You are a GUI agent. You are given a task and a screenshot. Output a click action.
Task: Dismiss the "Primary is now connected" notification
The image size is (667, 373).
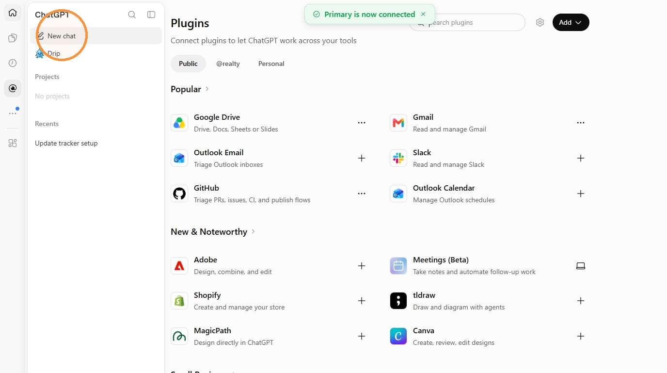[x=423, y=14]
